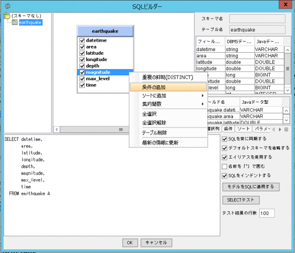295x253 pixels.
Task: Click the キャンセル button
Action: point(156,242)
